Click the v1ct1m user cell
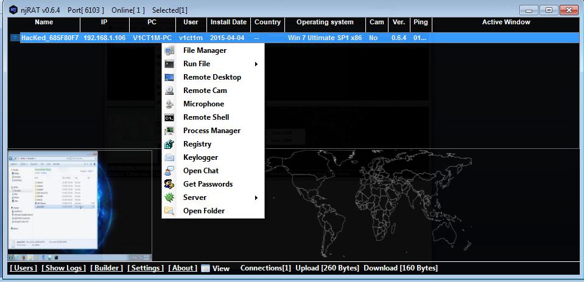 (x=191, y=38)
